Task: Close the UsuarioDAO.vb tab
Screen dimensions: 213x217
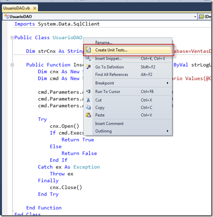Action: (x=34, y=8)
